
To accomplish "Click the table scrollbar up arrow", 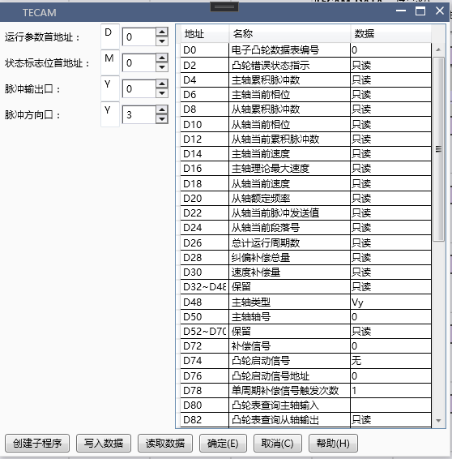I will click(x=438, y=49).
